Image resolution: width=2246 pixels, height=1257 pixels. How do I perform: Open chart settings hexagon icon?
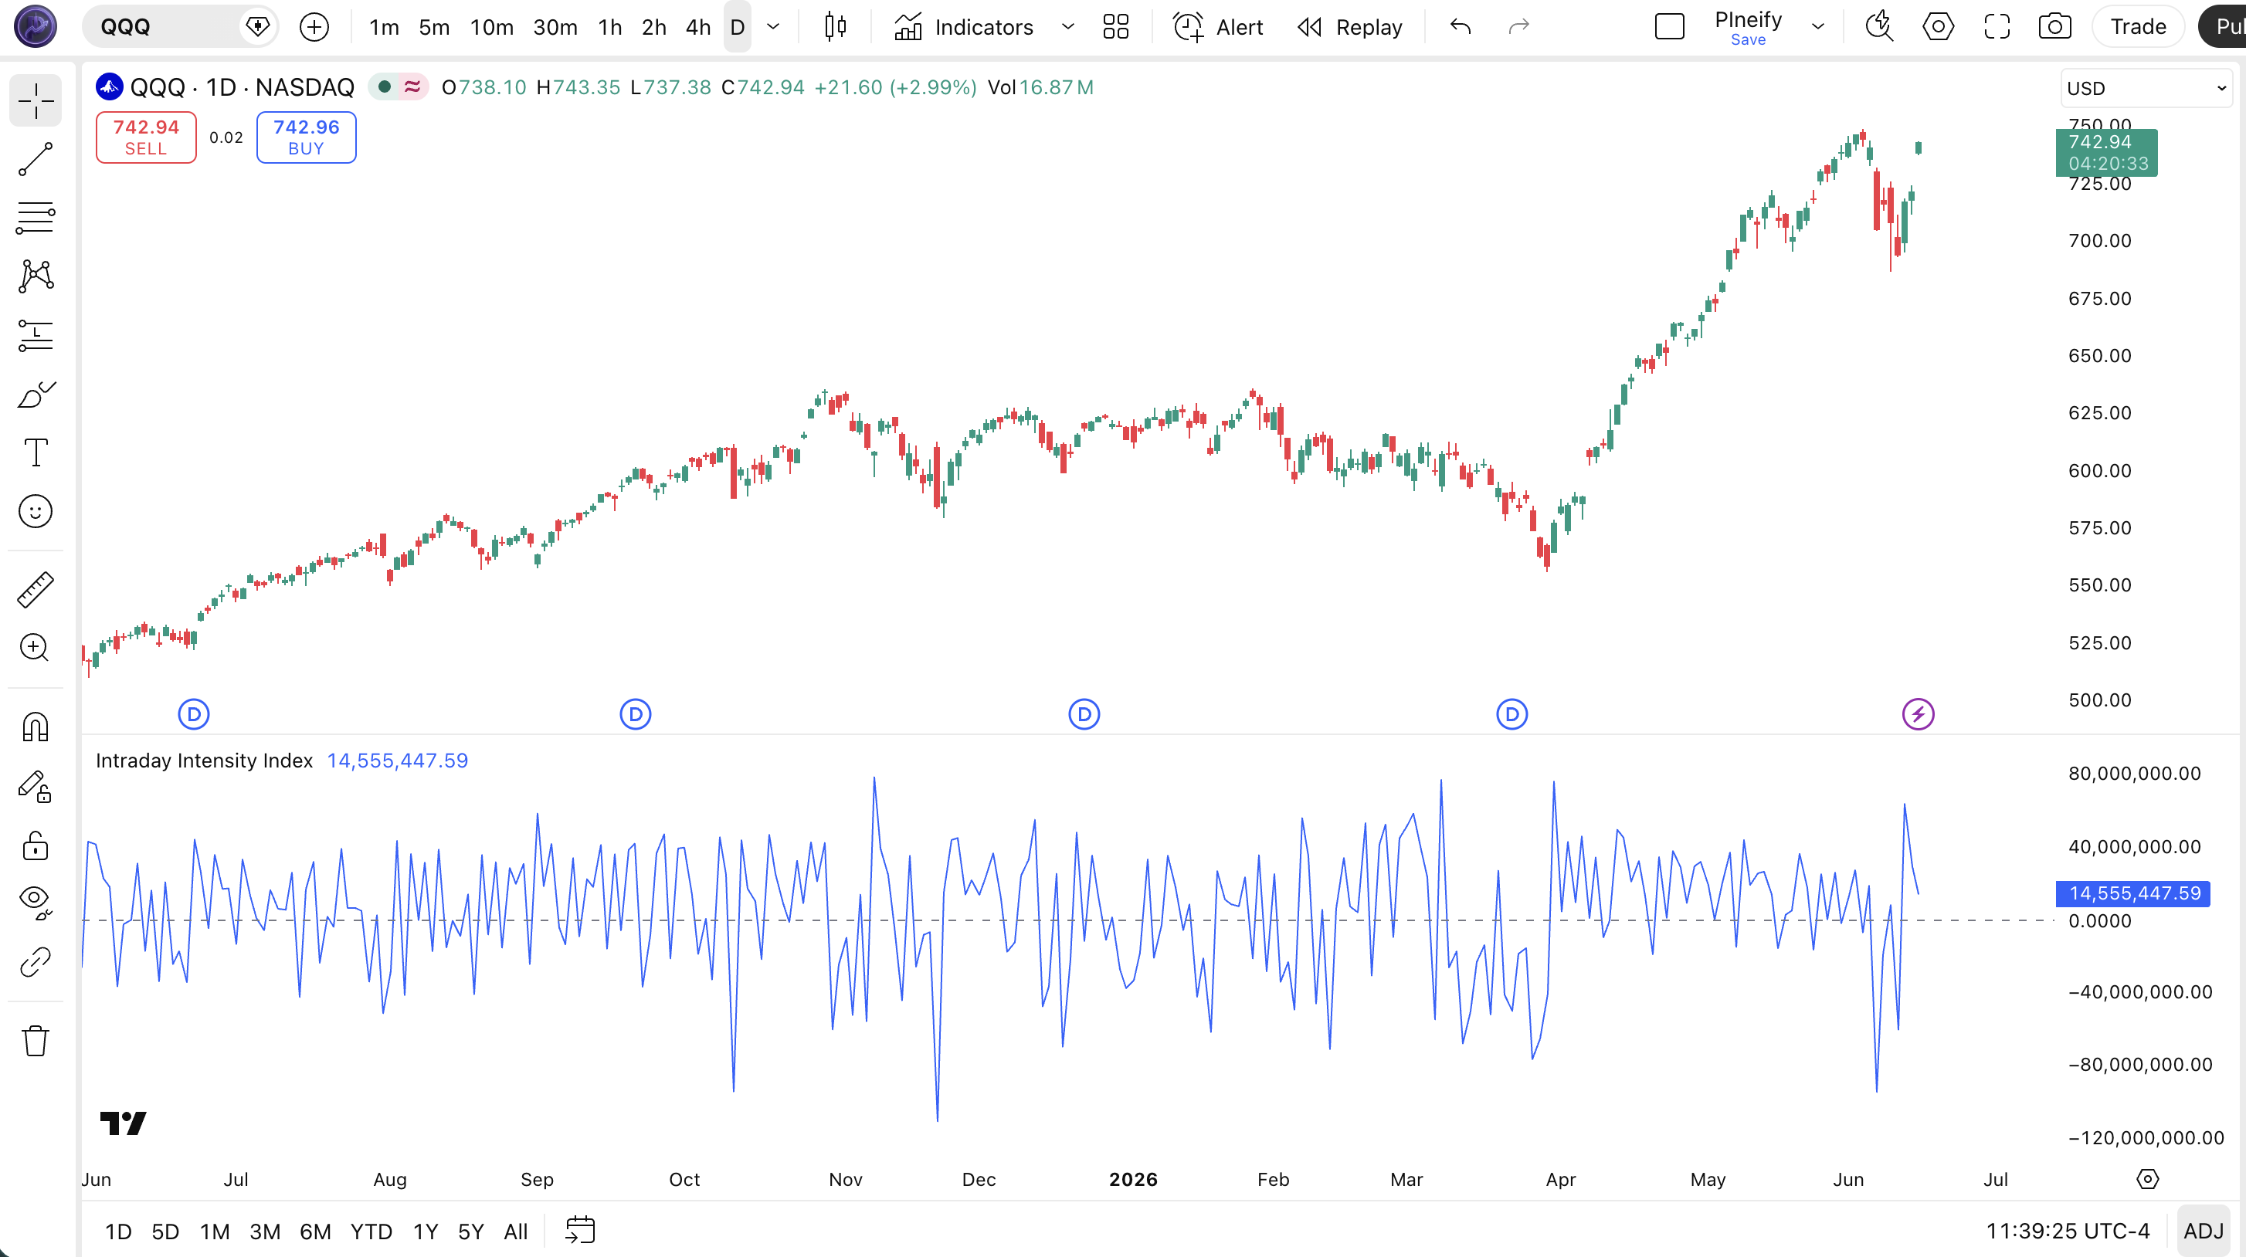point(1939,27)
